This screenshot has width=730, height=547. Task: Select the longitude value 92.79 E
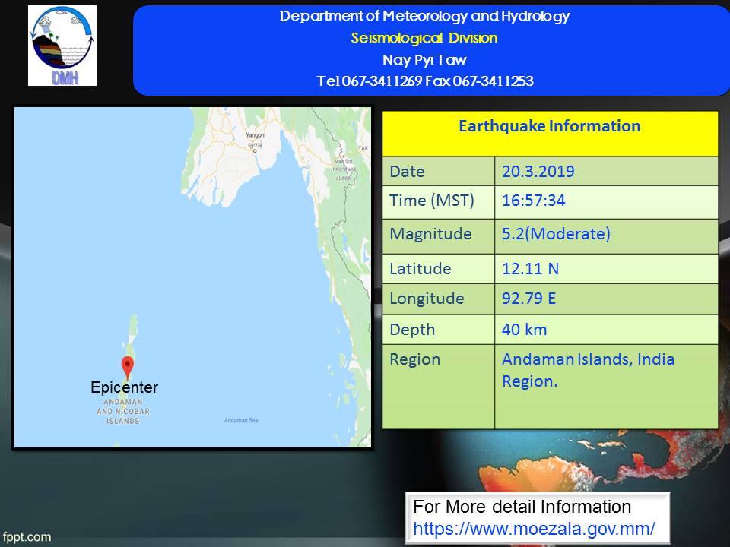tap(528, 299)
